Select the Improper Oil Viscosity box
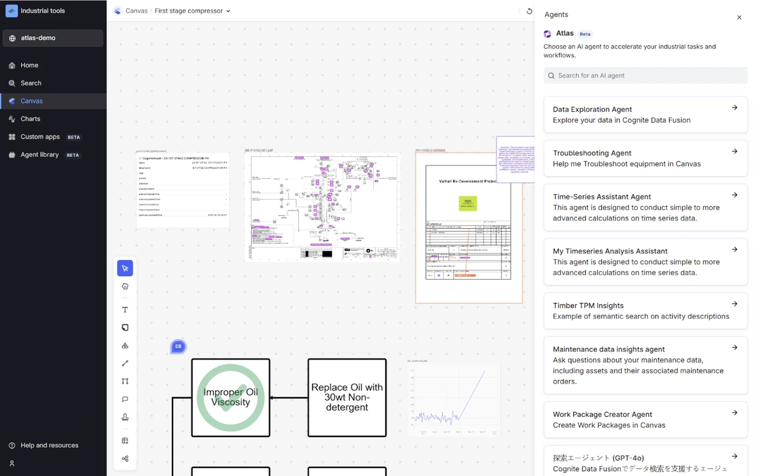The width and height of the screenshot is (757, 476). [231, 398]
